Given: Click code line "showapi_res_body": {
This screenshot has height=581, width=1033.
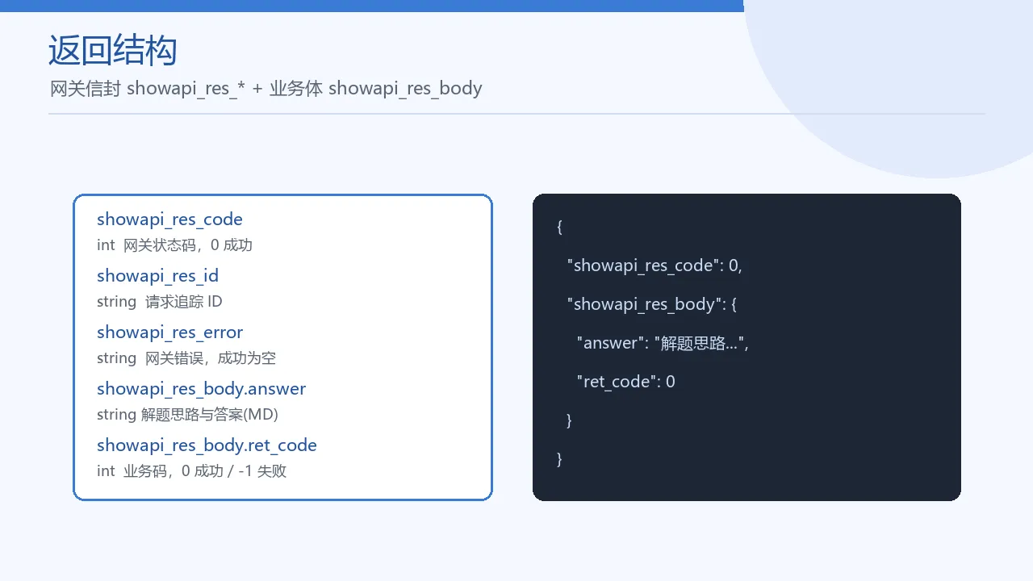Looking at the screenshot, I should [x=651, y=304].
